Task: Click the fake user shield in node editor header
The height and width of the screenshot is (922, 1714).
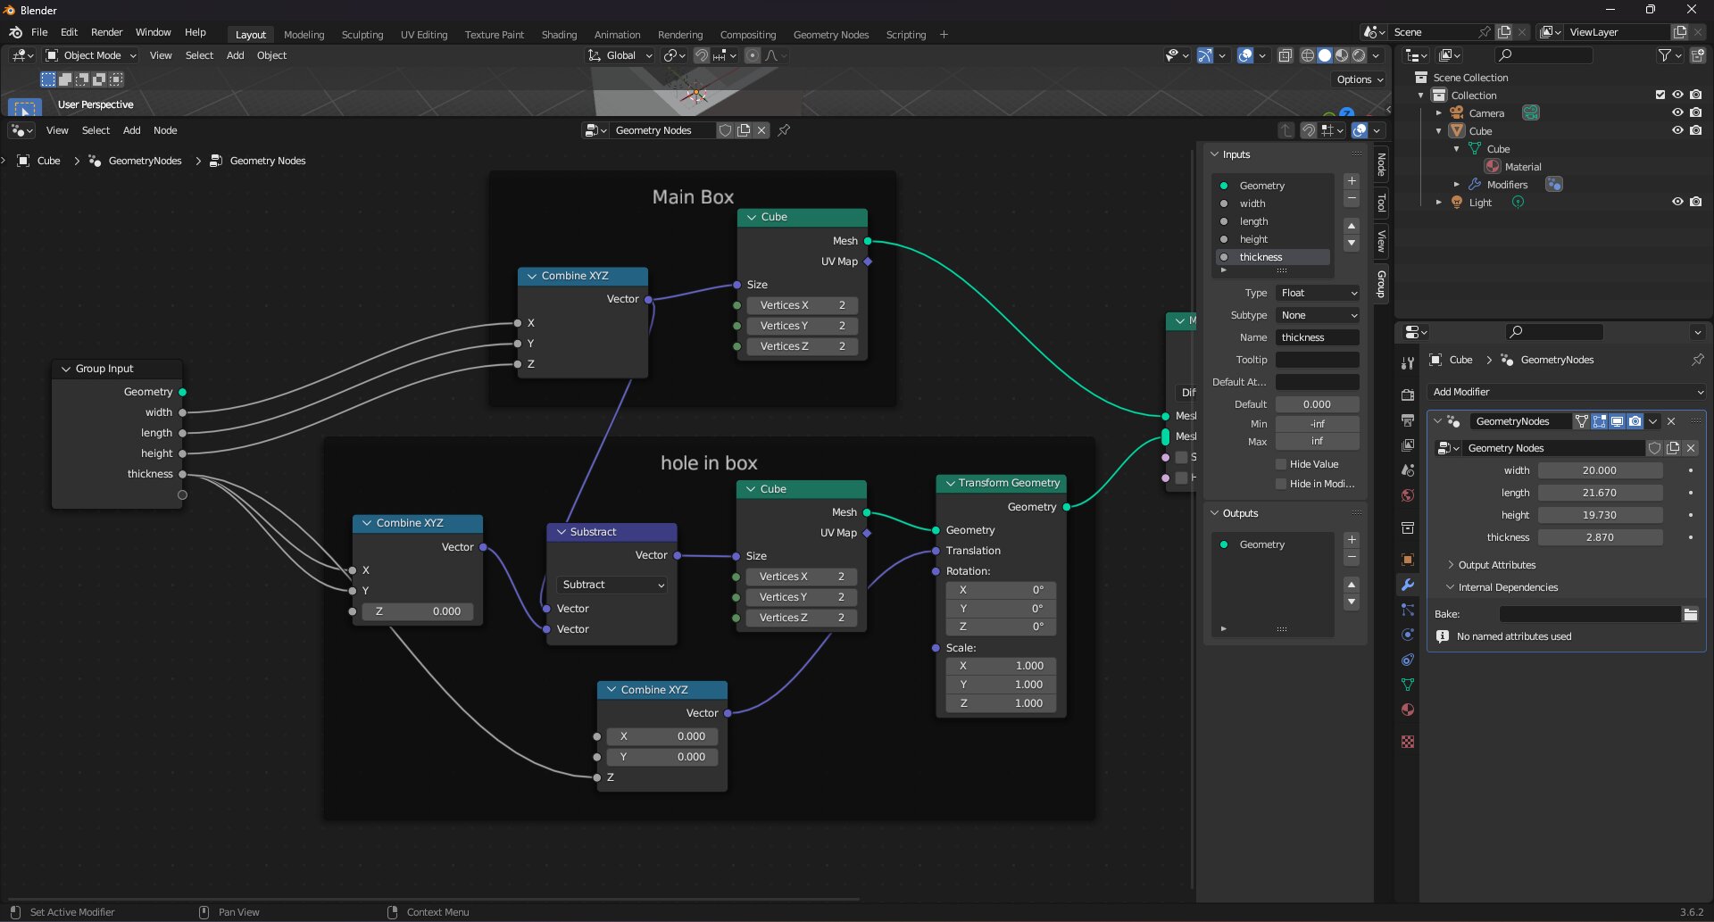Action: (x=726, y=130)
